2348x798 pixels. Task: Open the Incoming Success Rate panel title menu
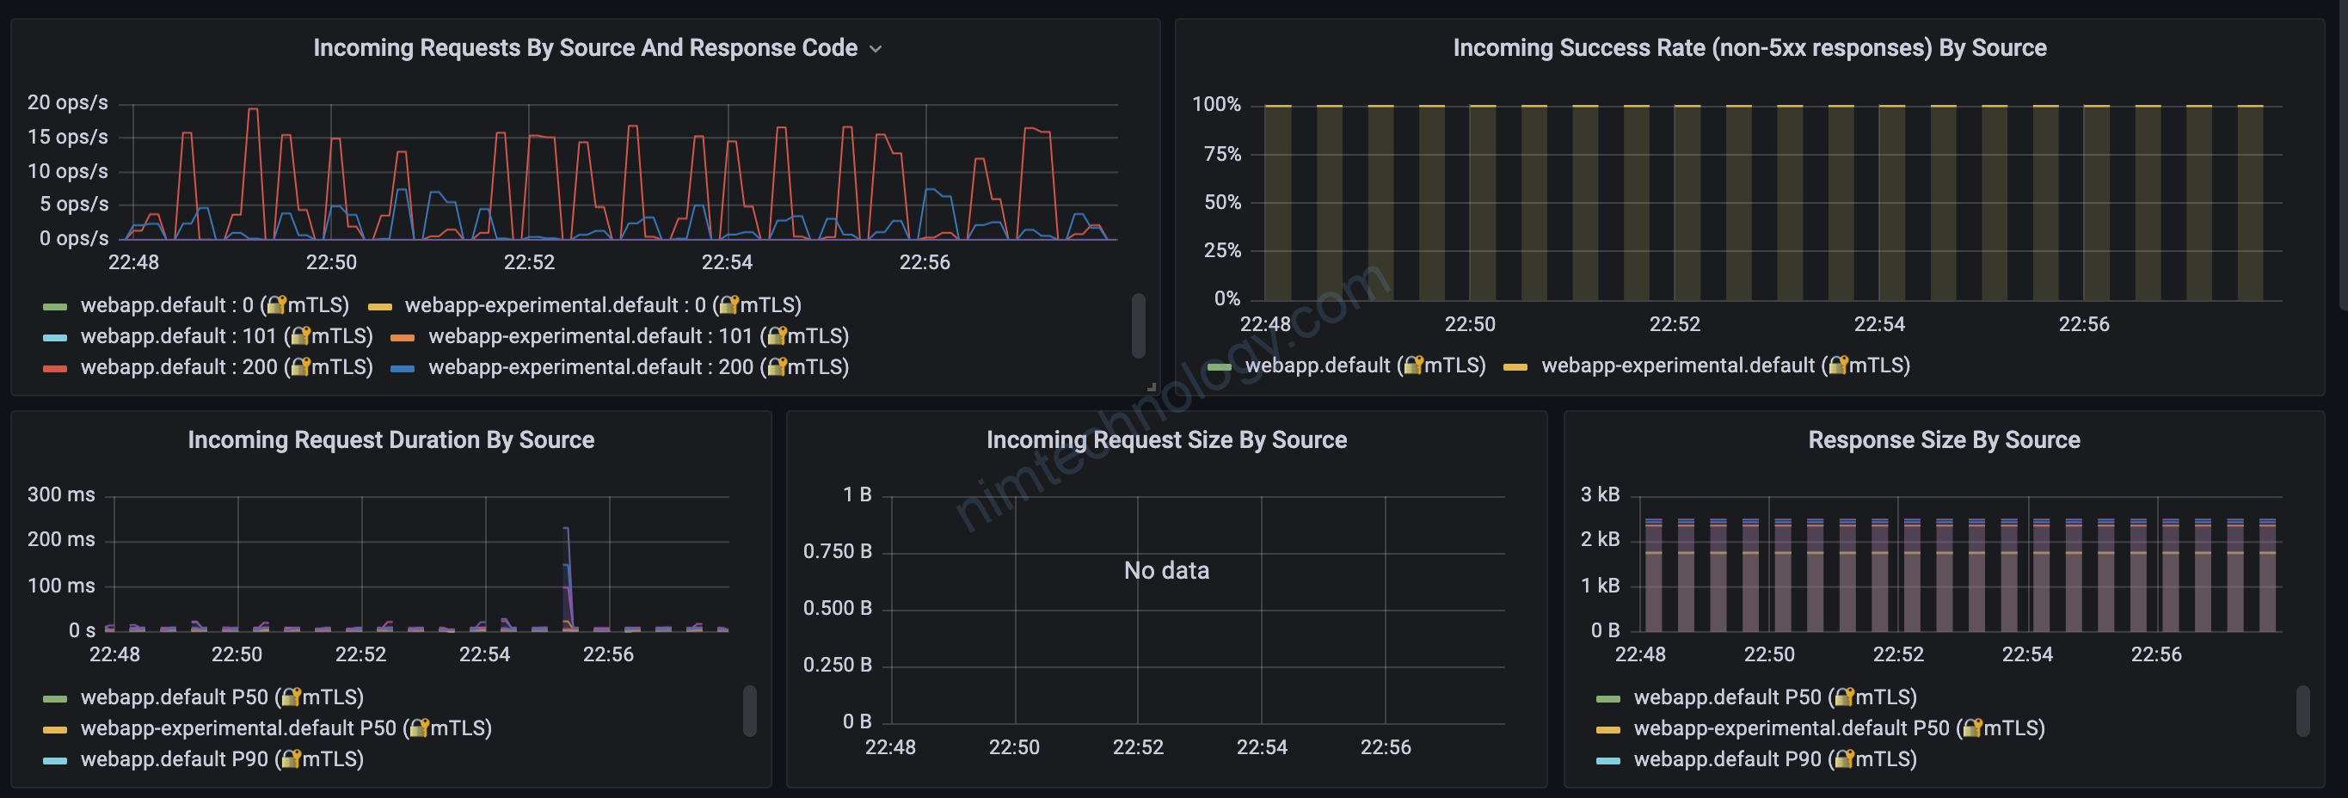click(x=1749, y=48)
